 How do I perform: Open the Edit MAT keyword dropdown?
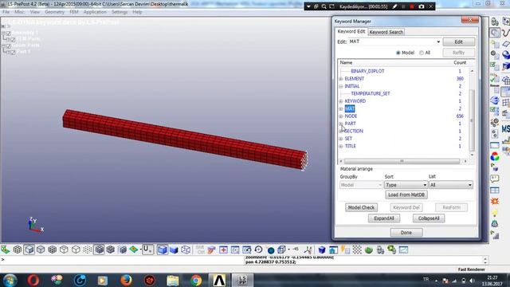[438, 42]
